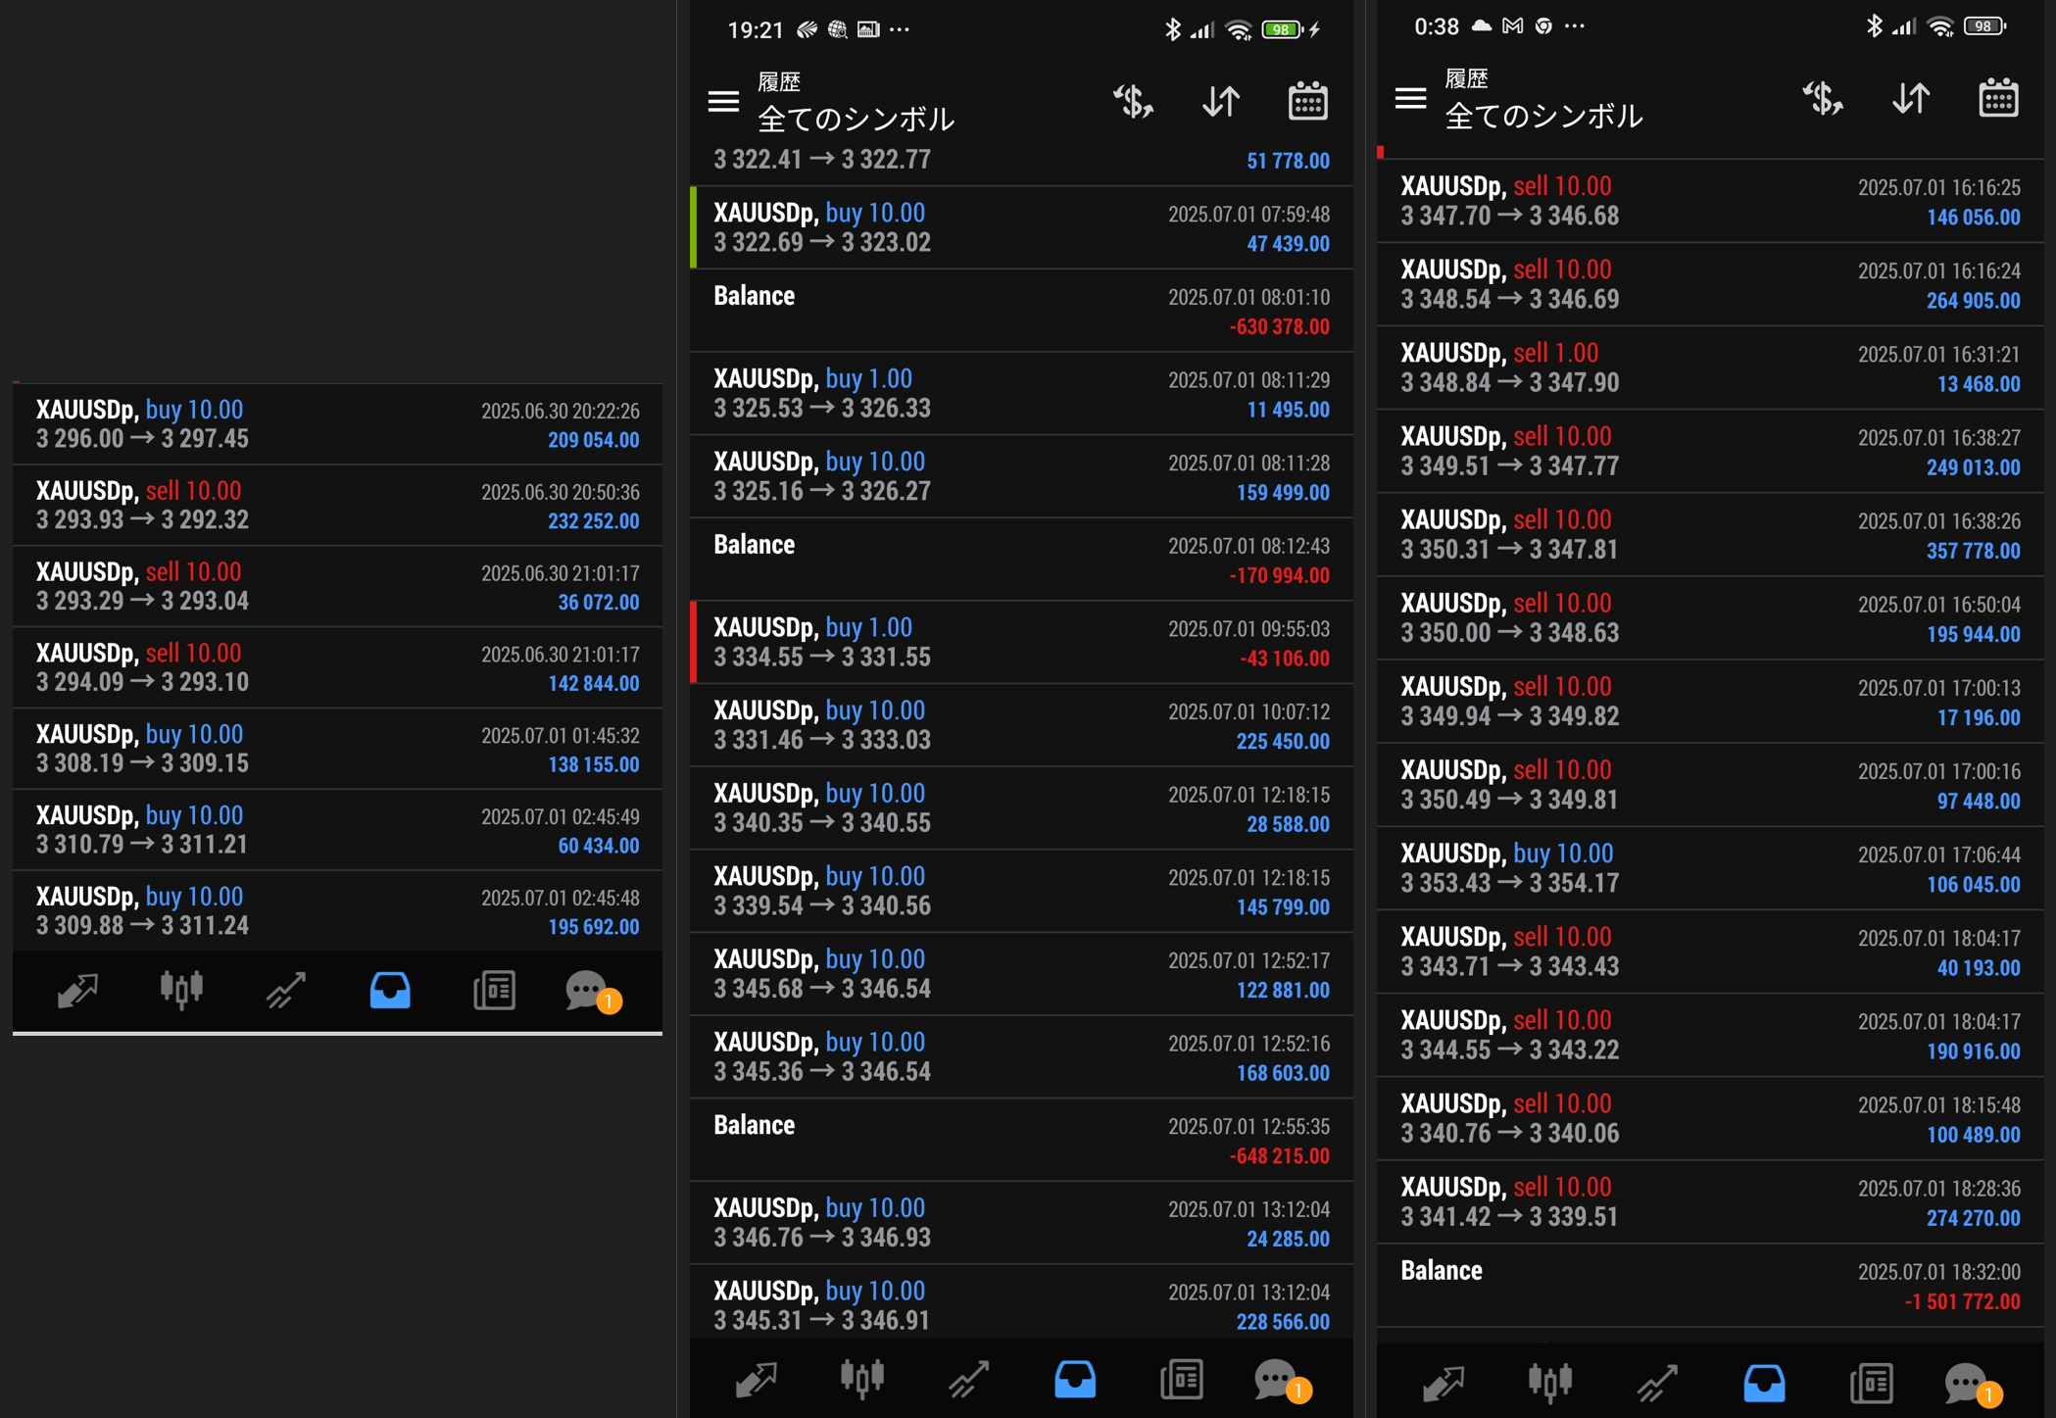Tap sort arrows icon in middle screenshot
This screenshot has height=1418, width=2056.
(1221, 102)
